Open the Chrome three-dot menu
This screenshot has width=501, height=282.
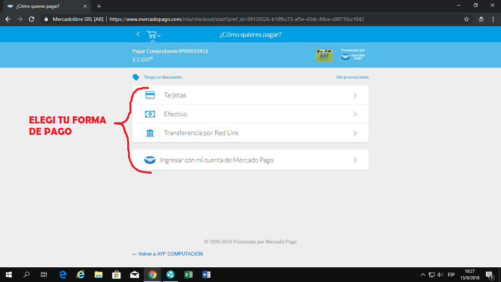coord(493,19)
